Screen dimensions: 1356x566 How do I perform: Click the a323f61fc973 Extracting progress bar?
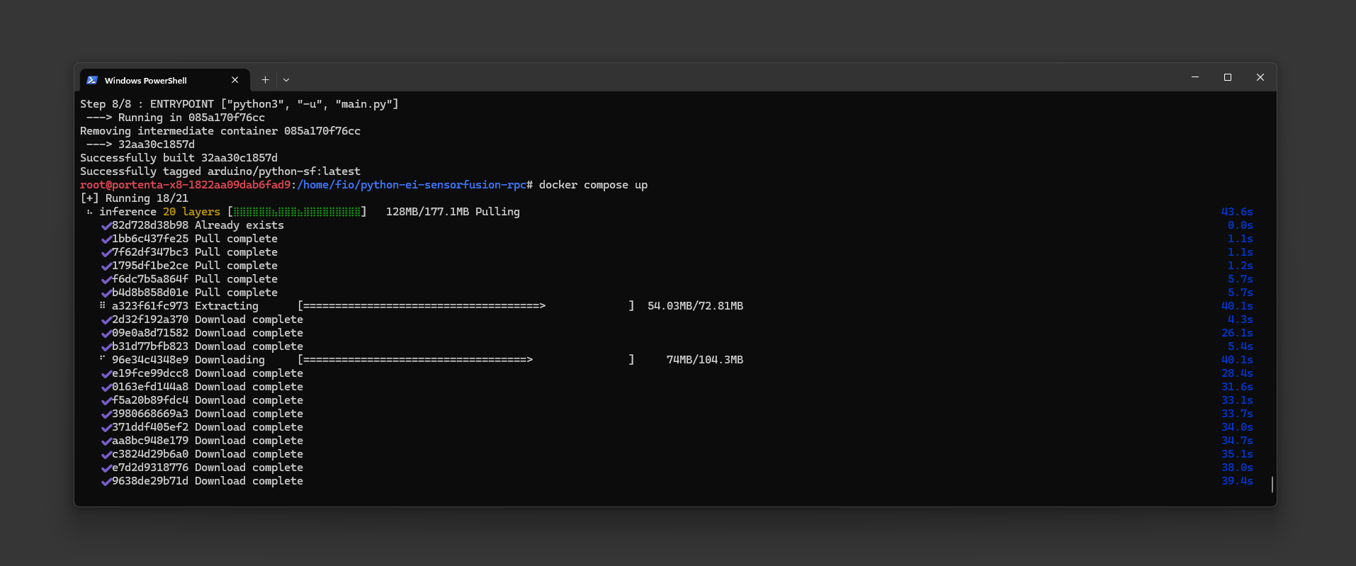pyautogui.click(x=465, y=306)
